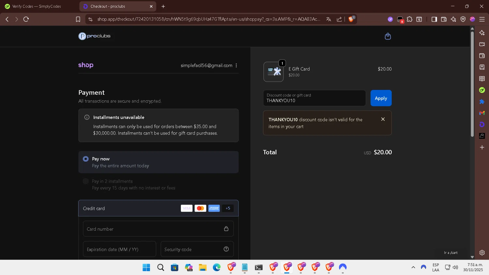Open File Explorer from taskbar
The height and width of the screenshot is (275, 489).
pyautogui.click(x=203, y=268)
